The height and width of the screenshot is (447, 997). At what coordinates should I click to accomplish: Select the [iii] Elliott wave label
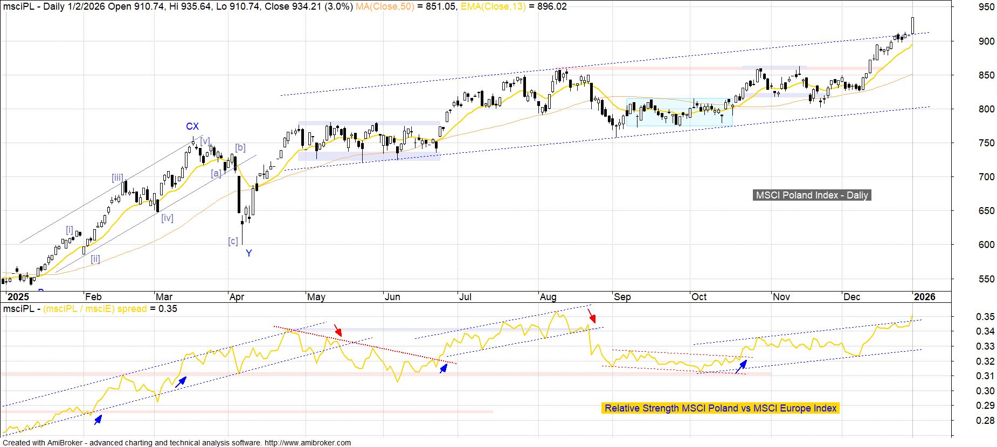(117, 178)
